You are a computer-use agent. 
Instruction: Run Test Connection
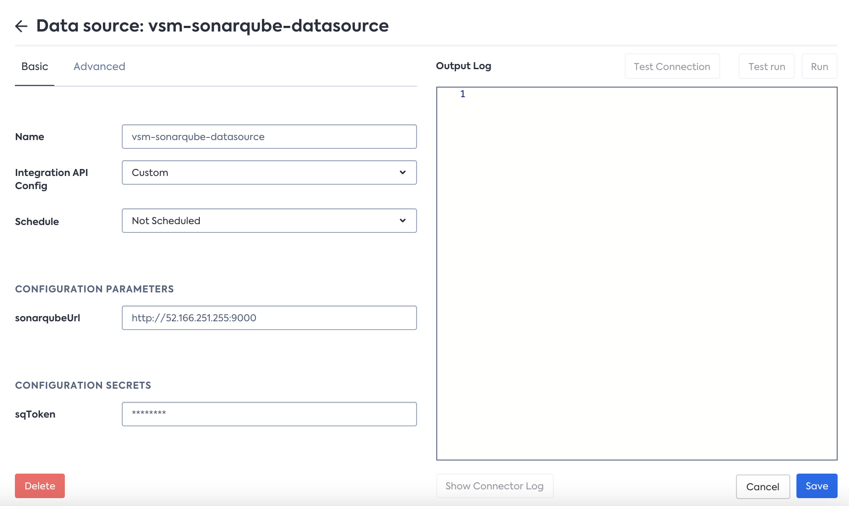coord(672,67)
